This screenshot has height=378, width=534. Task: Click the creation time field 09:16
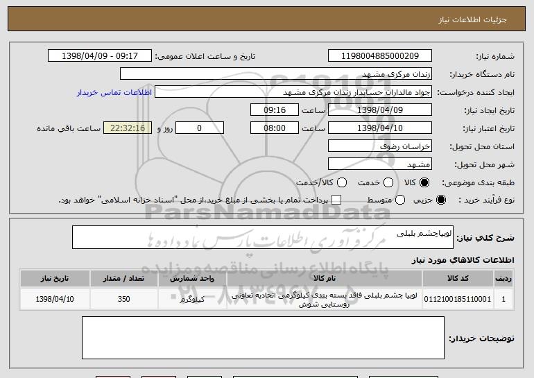click(x=275, y=110)
